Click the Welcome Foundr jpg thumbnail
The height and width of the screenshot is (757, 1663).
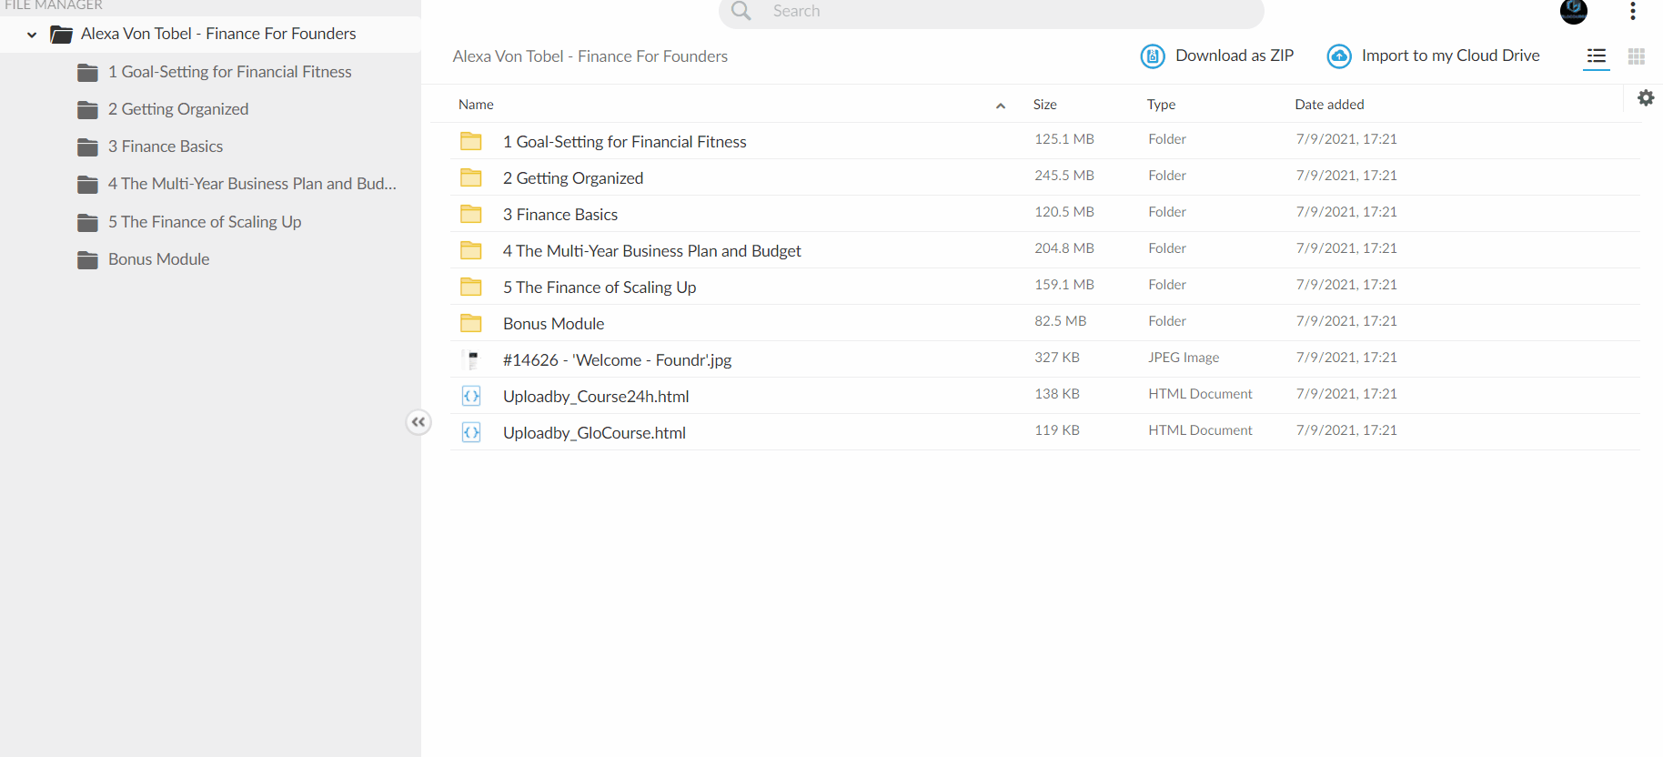[x=471, y=360]
